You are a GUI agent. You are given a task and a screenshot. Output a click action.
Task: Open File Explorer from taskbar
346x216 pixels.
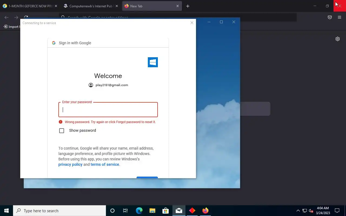[152, 211]
